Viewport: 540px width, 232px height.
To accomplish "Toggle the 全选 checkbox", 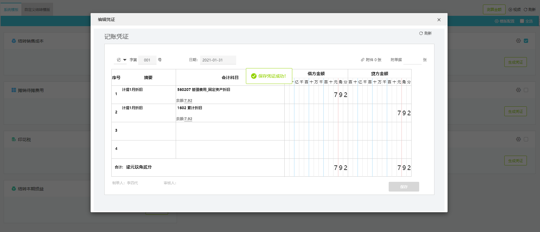I will 522,21.
